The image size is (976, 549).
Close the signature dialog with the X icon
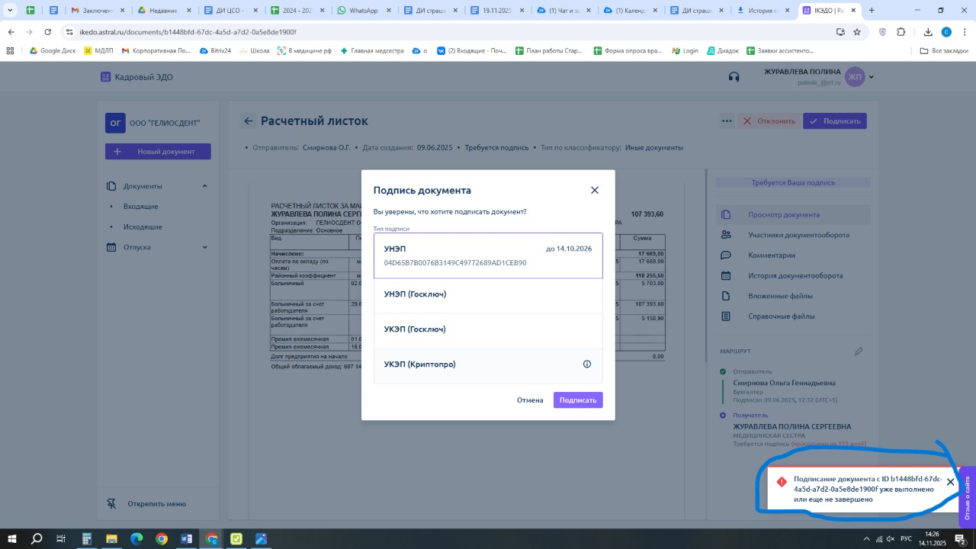pyautogui.click(x=595, y=191)
